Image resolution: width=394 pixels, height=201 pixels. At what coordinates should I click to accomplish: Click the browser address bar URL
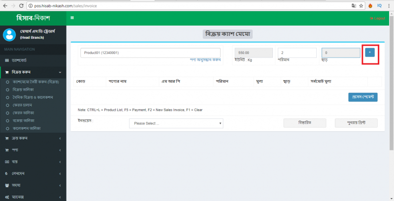[66, 6]
